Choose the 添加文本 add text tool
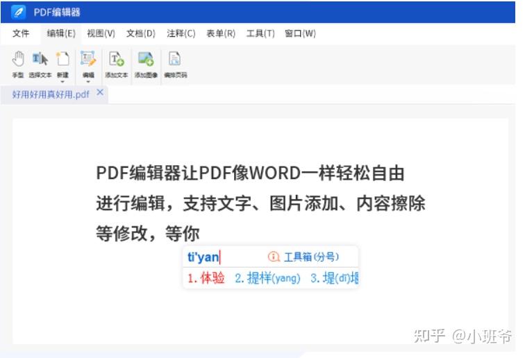The width and height of the screenshot is (525, 358). coord(117,65)
